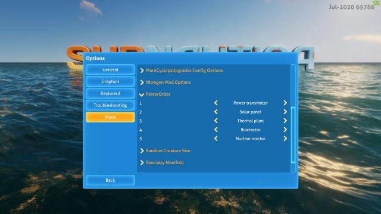Click the Thermal plant value text
The width and height of the screenshot is (381, 214).
[x=251, y=121]
